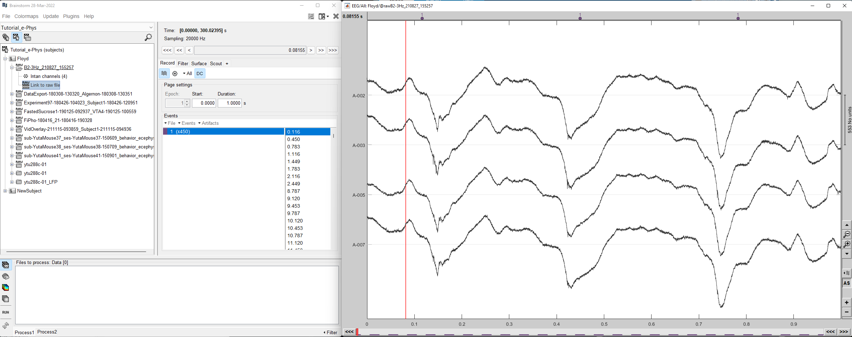Image resolution: width=852 pixels, height=337 pixels.
Task: Click the >>> forward navigation button
Action: pyautogui.click(x=332, y=50)
